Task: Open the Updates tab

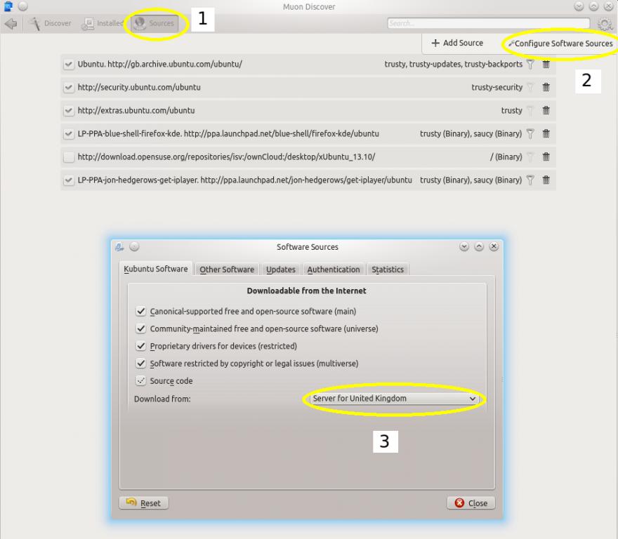Action: [281, 270]
